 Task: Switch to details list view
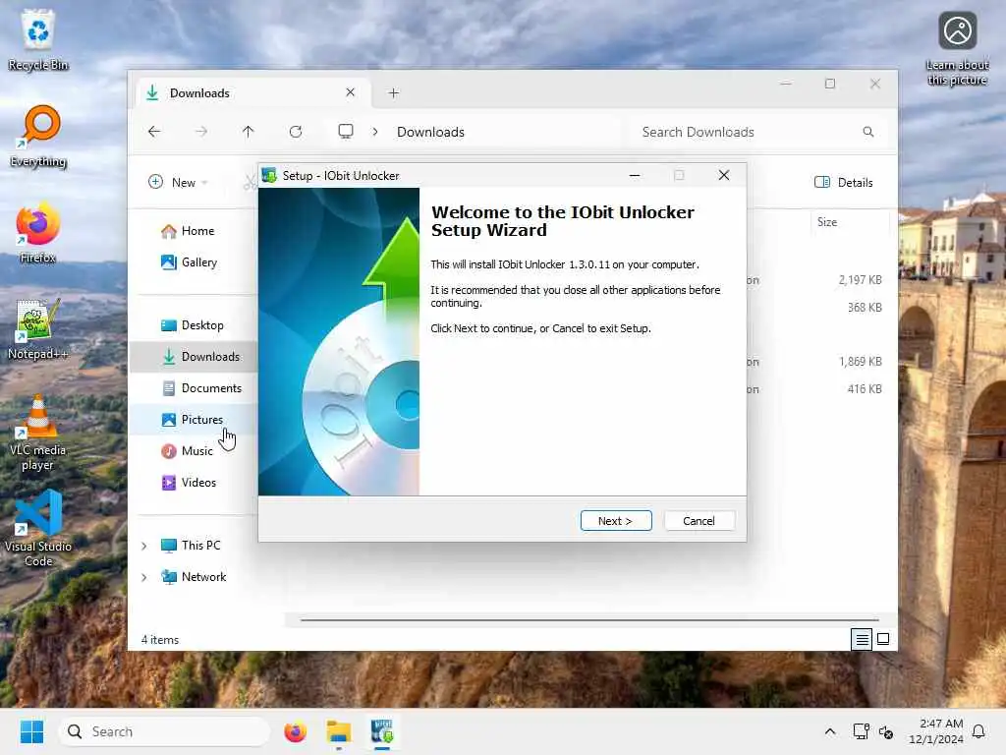(x=862, y=639)
